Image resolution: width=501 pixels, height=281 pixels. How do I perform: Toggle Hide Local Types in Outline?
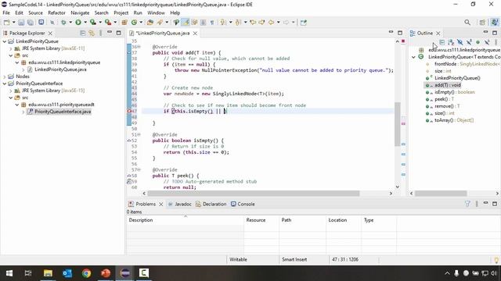(487, 42)
